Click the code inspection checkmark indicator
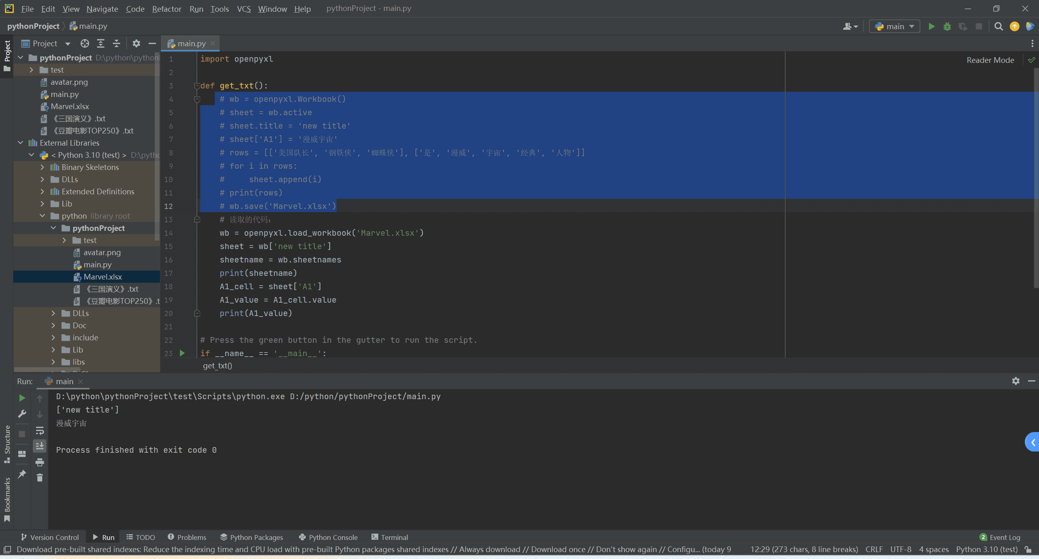This screenshot has height=559, width=1039. pyautogui.click(x=1031, y=60)
